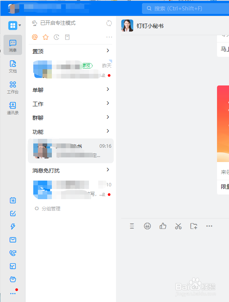
Task: Open the more options dots at sidebar bottom
Action: pyautogui.click(x=13, y=293)
